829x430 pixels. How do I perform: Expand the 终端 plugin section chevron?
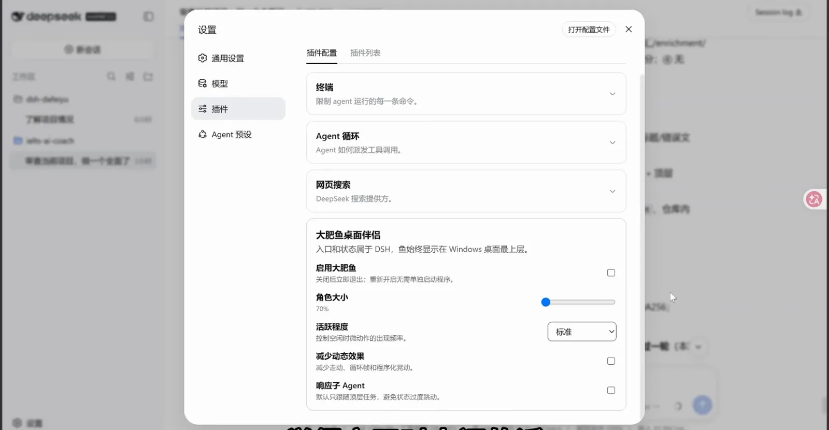612,94
